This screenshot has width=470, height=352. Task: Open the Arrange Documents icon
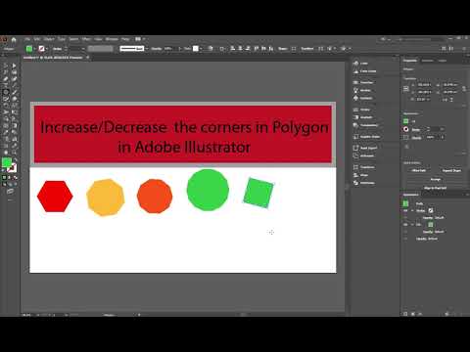139,39
